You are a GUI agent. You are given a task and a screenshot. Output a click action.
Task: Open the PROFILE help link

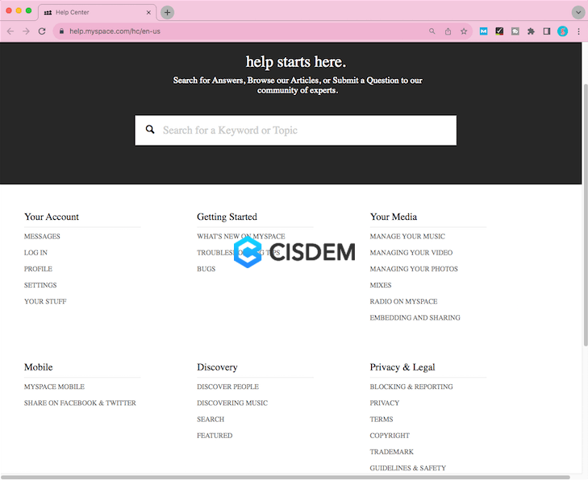pyautogui.click(x=38, y=269)
